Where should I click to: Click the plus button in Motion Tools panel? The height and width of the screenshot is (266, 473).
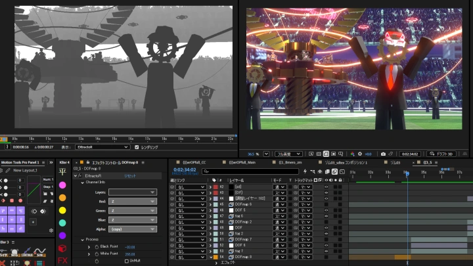tap(33, 222)
